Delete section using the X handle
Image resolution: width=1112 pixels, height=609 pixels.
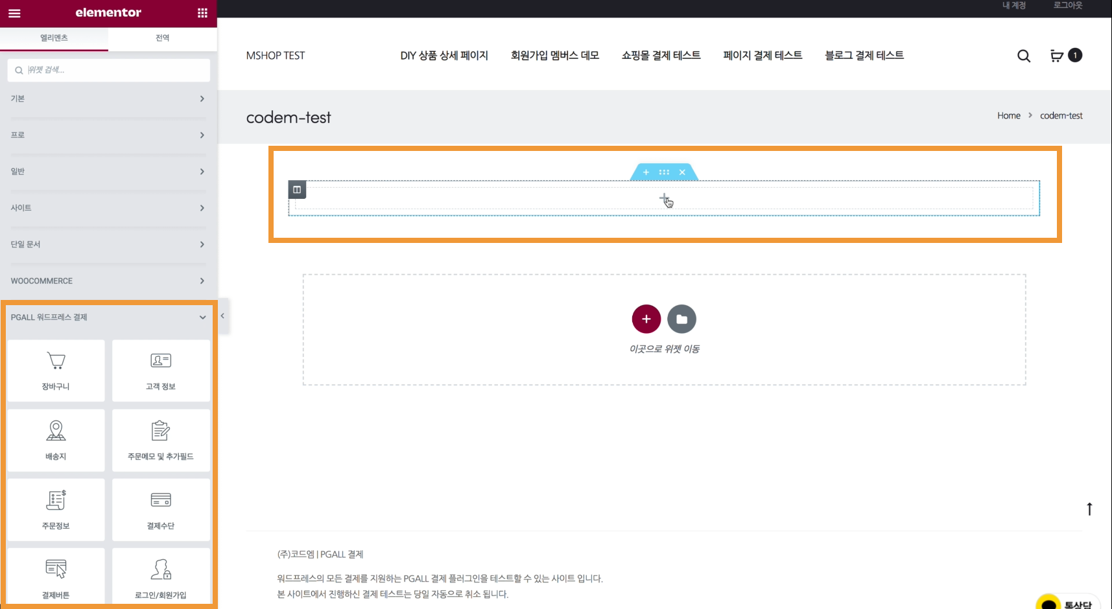(682, 172)
